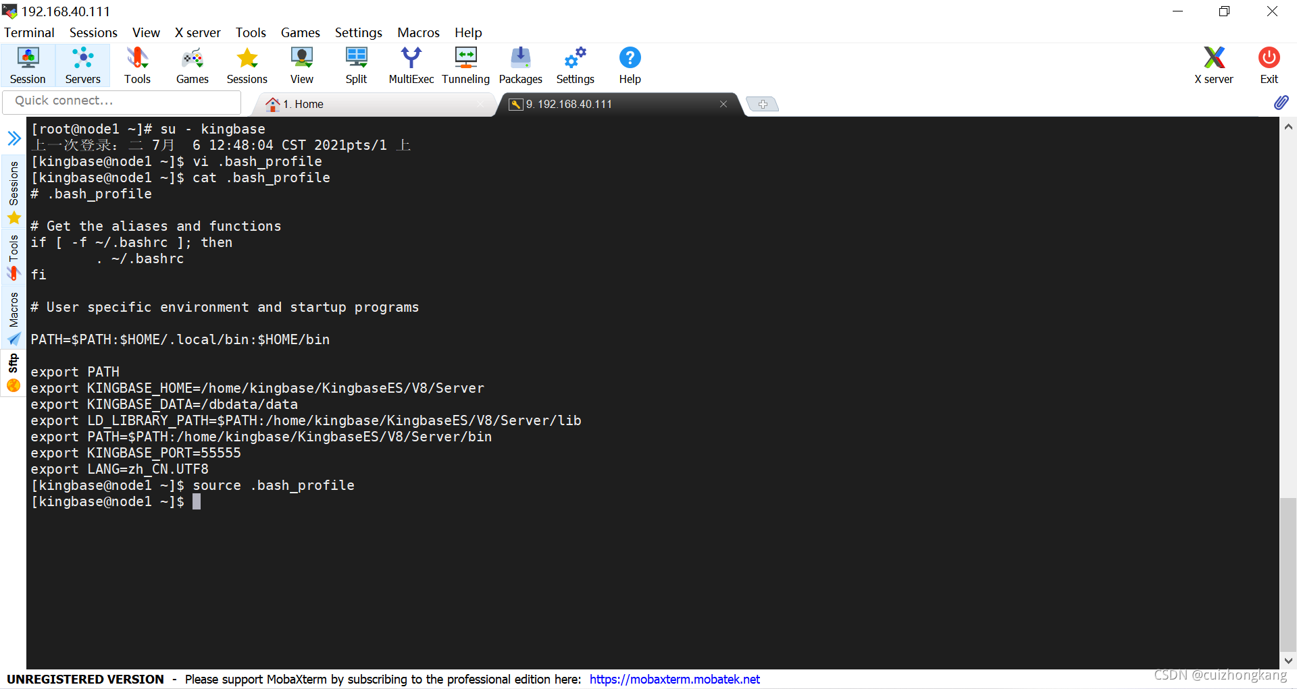Click the Servers toolbar icon
This screenshot has height=689, width=1297.
point(82,65)
